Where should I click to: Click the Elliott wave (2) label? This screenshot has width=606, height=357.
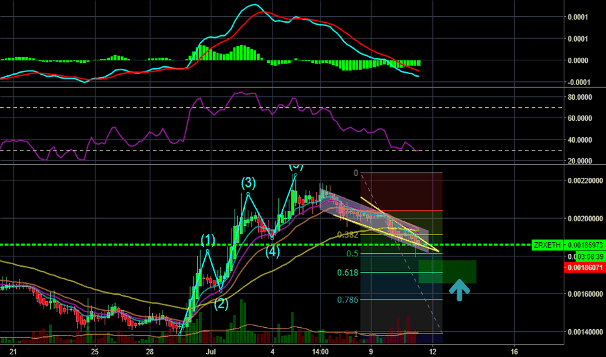point(222,304)
